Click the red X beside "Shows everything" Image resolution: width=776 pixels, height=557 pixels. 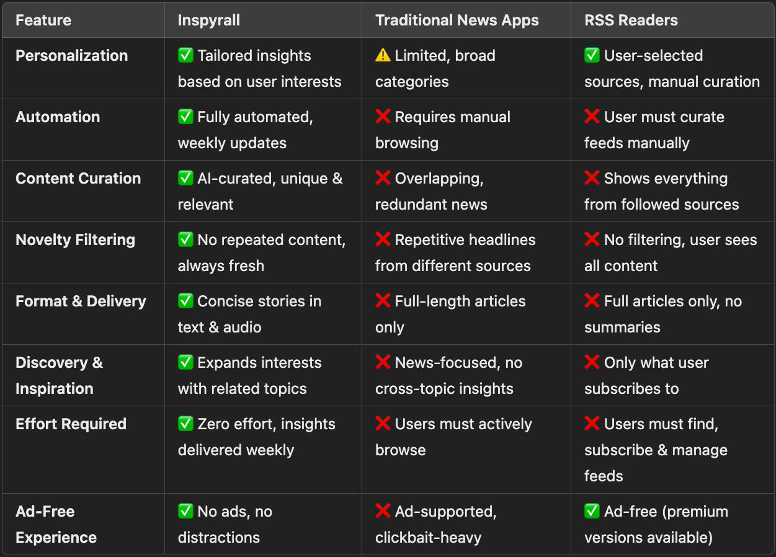click(592, 178)
